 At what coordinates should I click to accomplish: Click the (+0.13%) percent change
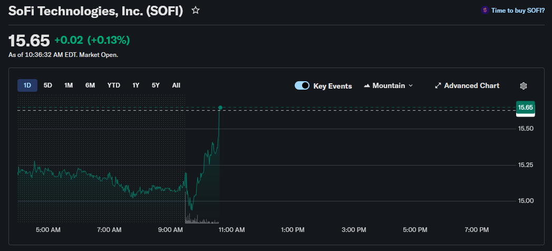(109, 41)
